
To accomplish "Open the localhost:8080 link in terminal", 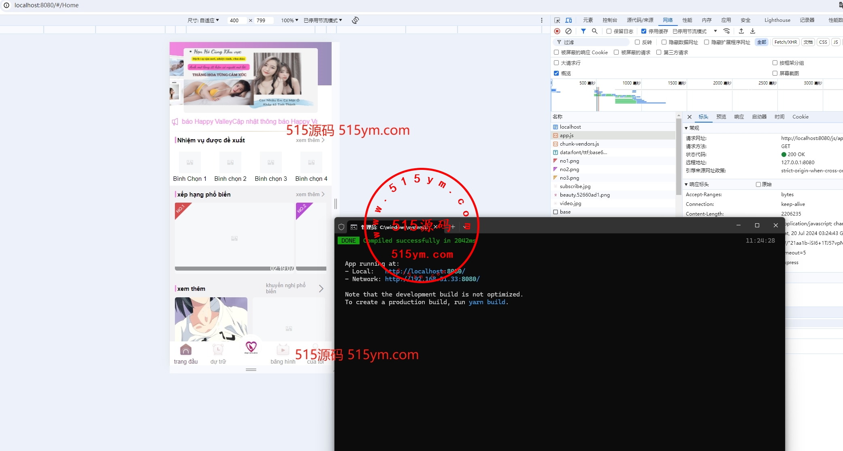I will [x=425, y=271].
